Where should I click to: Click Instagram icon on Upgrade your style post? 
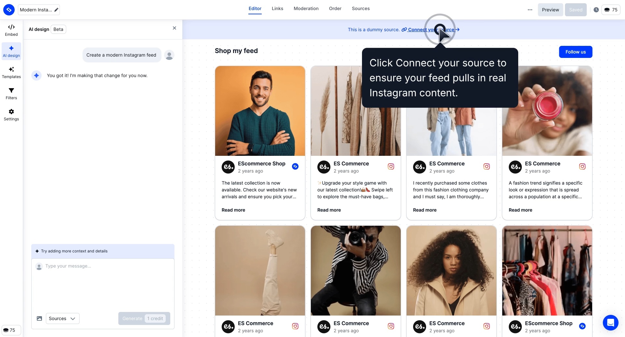pos(391,167)
